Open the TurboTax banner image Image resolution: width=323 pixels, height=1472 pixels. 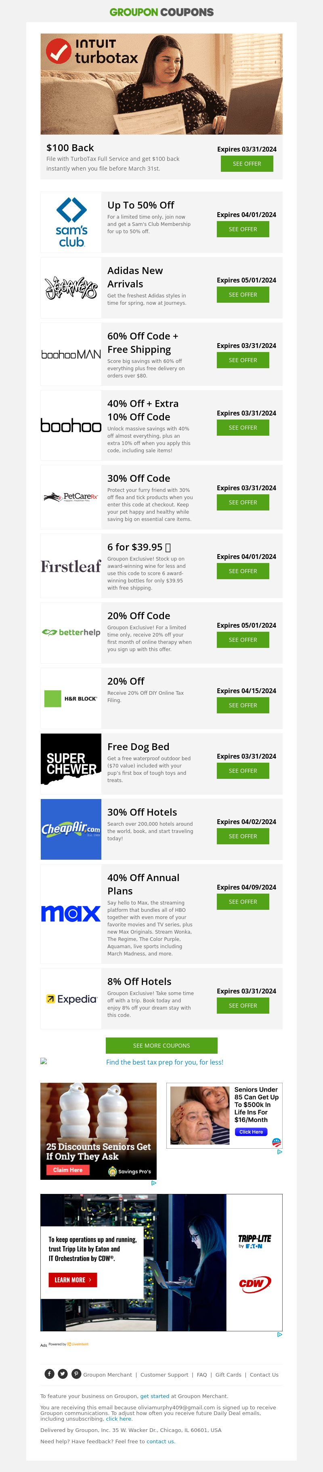[x=161, y=84]
